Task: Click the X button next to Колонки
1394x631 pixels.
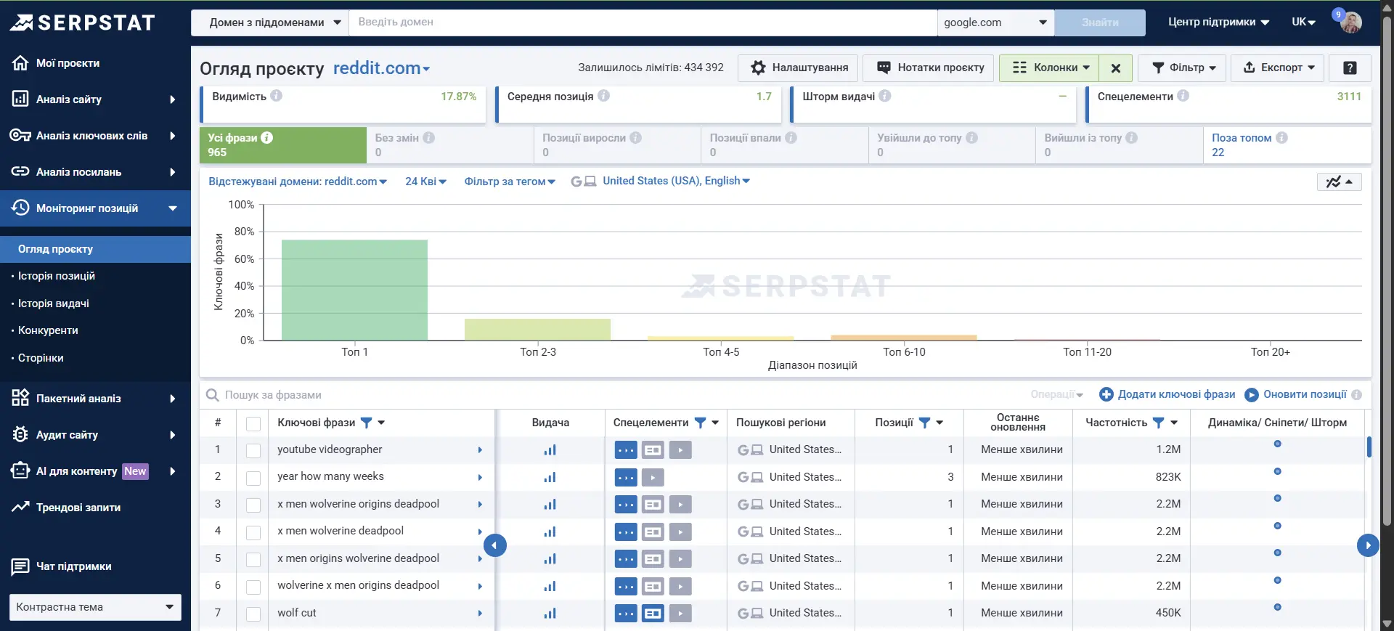Action: (x=1116, y=68)
